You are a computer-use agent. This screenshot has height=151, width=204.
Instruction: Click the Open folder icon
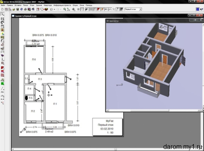click(x=14, y=9)
